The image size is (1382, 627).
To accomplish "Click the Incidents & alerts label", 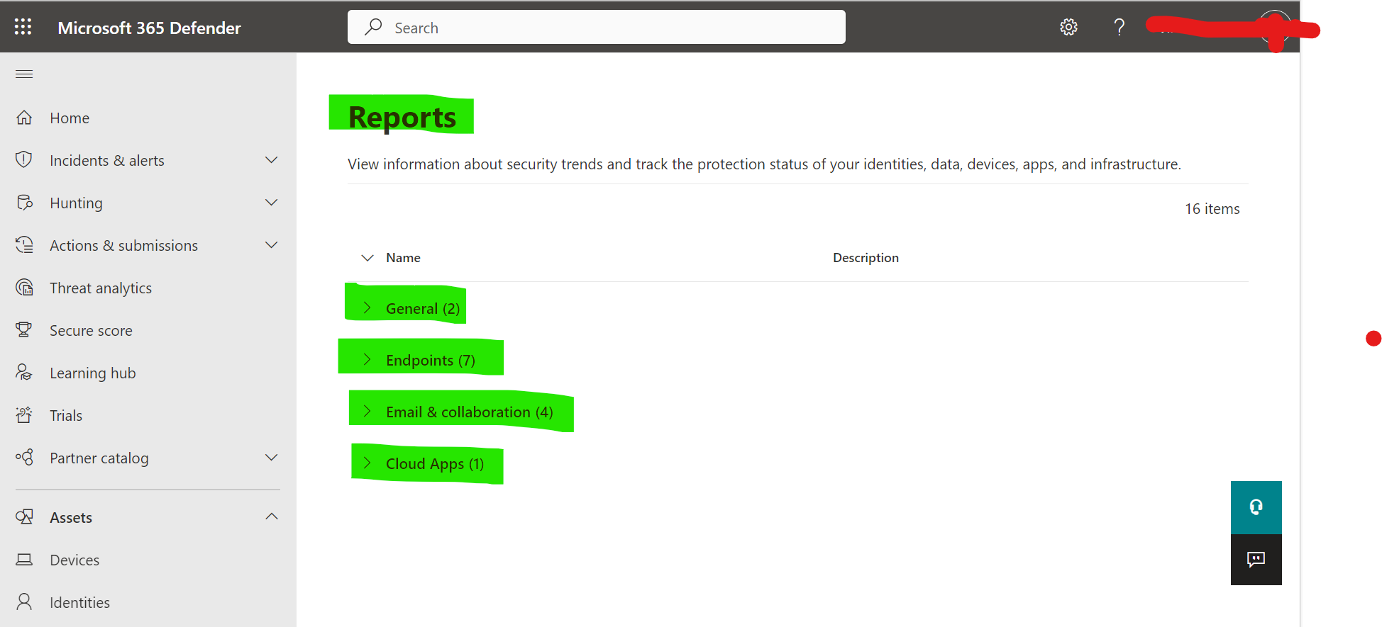I will pyautogui.click(x=107, y=160).
